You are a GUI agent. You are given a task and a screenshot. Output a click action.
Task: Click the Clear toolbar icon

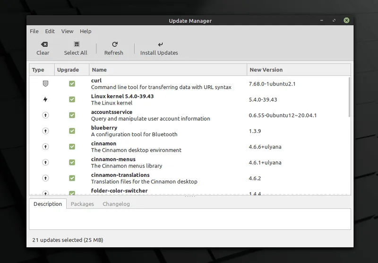pyautogui.click(x=43, y=44)
